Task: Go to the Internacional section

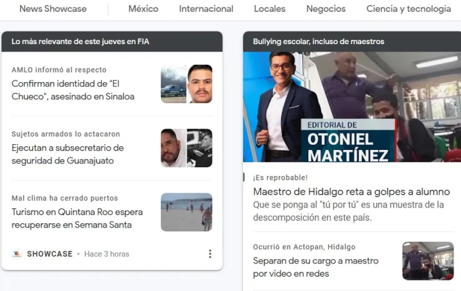Action: (206, 9)
